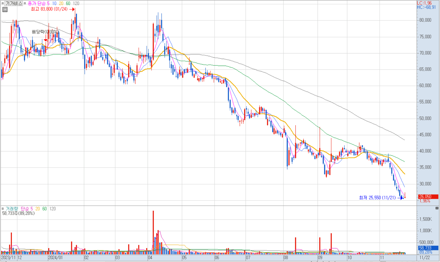The height and width of the screenshot is (262, 440).
Task: Click the small square before 기가비스
Action: [3, 3]
